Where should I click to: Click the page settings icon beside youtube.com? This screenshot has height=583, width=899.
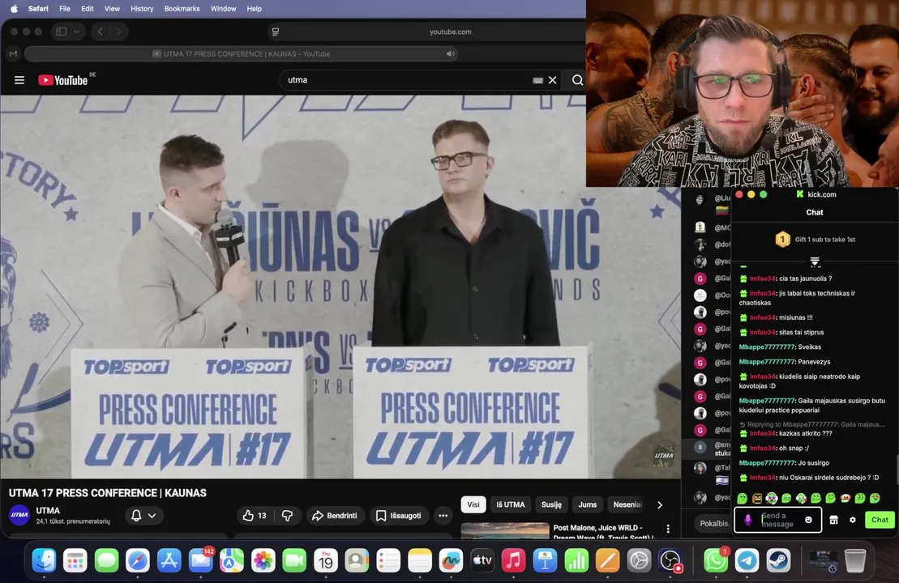[275, 32]
